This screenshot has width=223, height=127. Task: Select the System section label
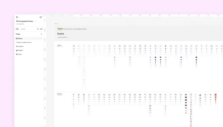(x=59, y=45)
